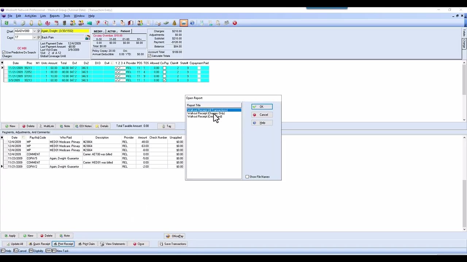The height and width of the screenshot is (262, 467).
Task: Click Help in the Open Report dialog
Action: (x=262, y=123)
